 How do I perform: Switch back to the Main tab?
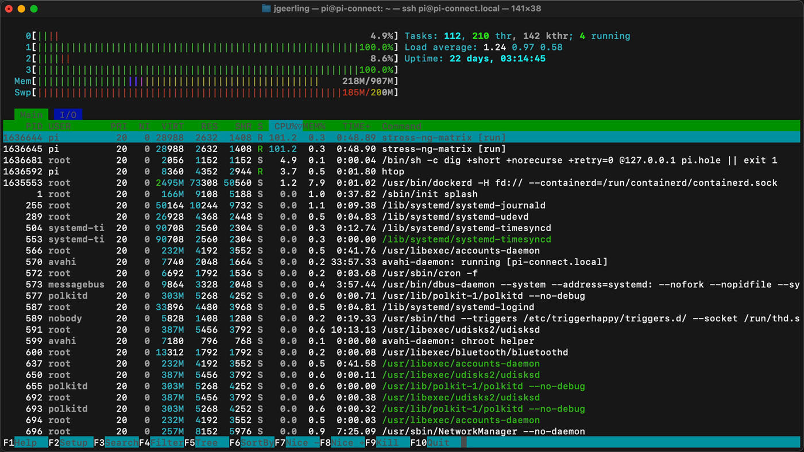click(30, 114)
